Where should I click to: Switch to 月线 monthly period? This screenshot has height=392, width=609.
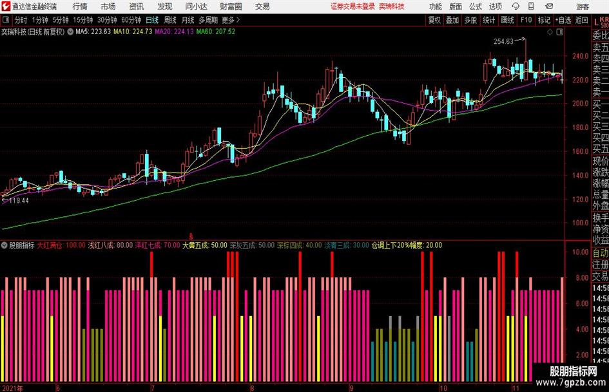[x=188, y=20]
